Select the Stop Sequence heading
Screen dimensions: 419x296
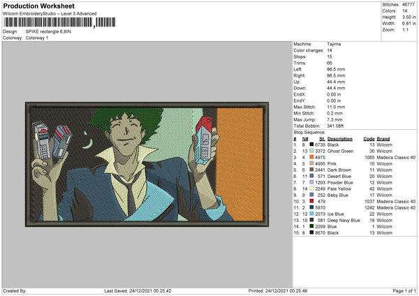[x=310, y=131]
